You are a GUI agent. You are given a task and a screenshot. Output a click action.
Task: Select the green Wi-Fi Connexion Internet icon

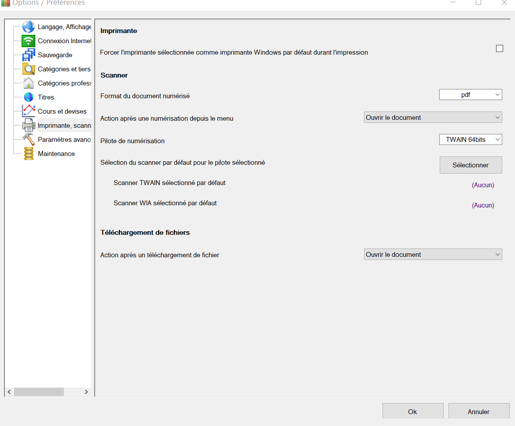(29, 41)
